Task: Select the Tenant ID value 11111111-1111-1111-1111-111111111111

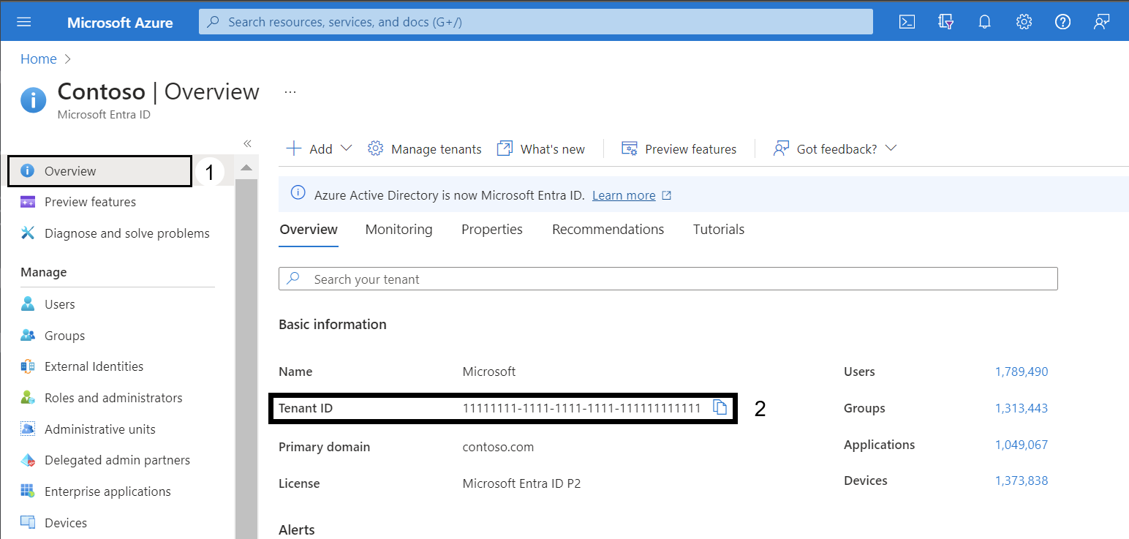Action: click(x=582, y=408)
